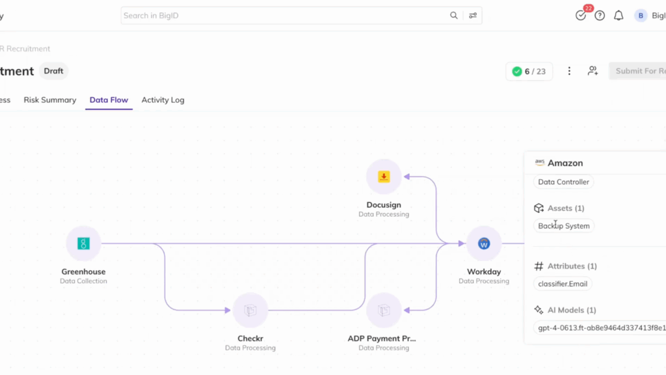This screenshot has width=666, height=375.
Task: Select the Checkr data processing node
Action: [x=250, y=311]
